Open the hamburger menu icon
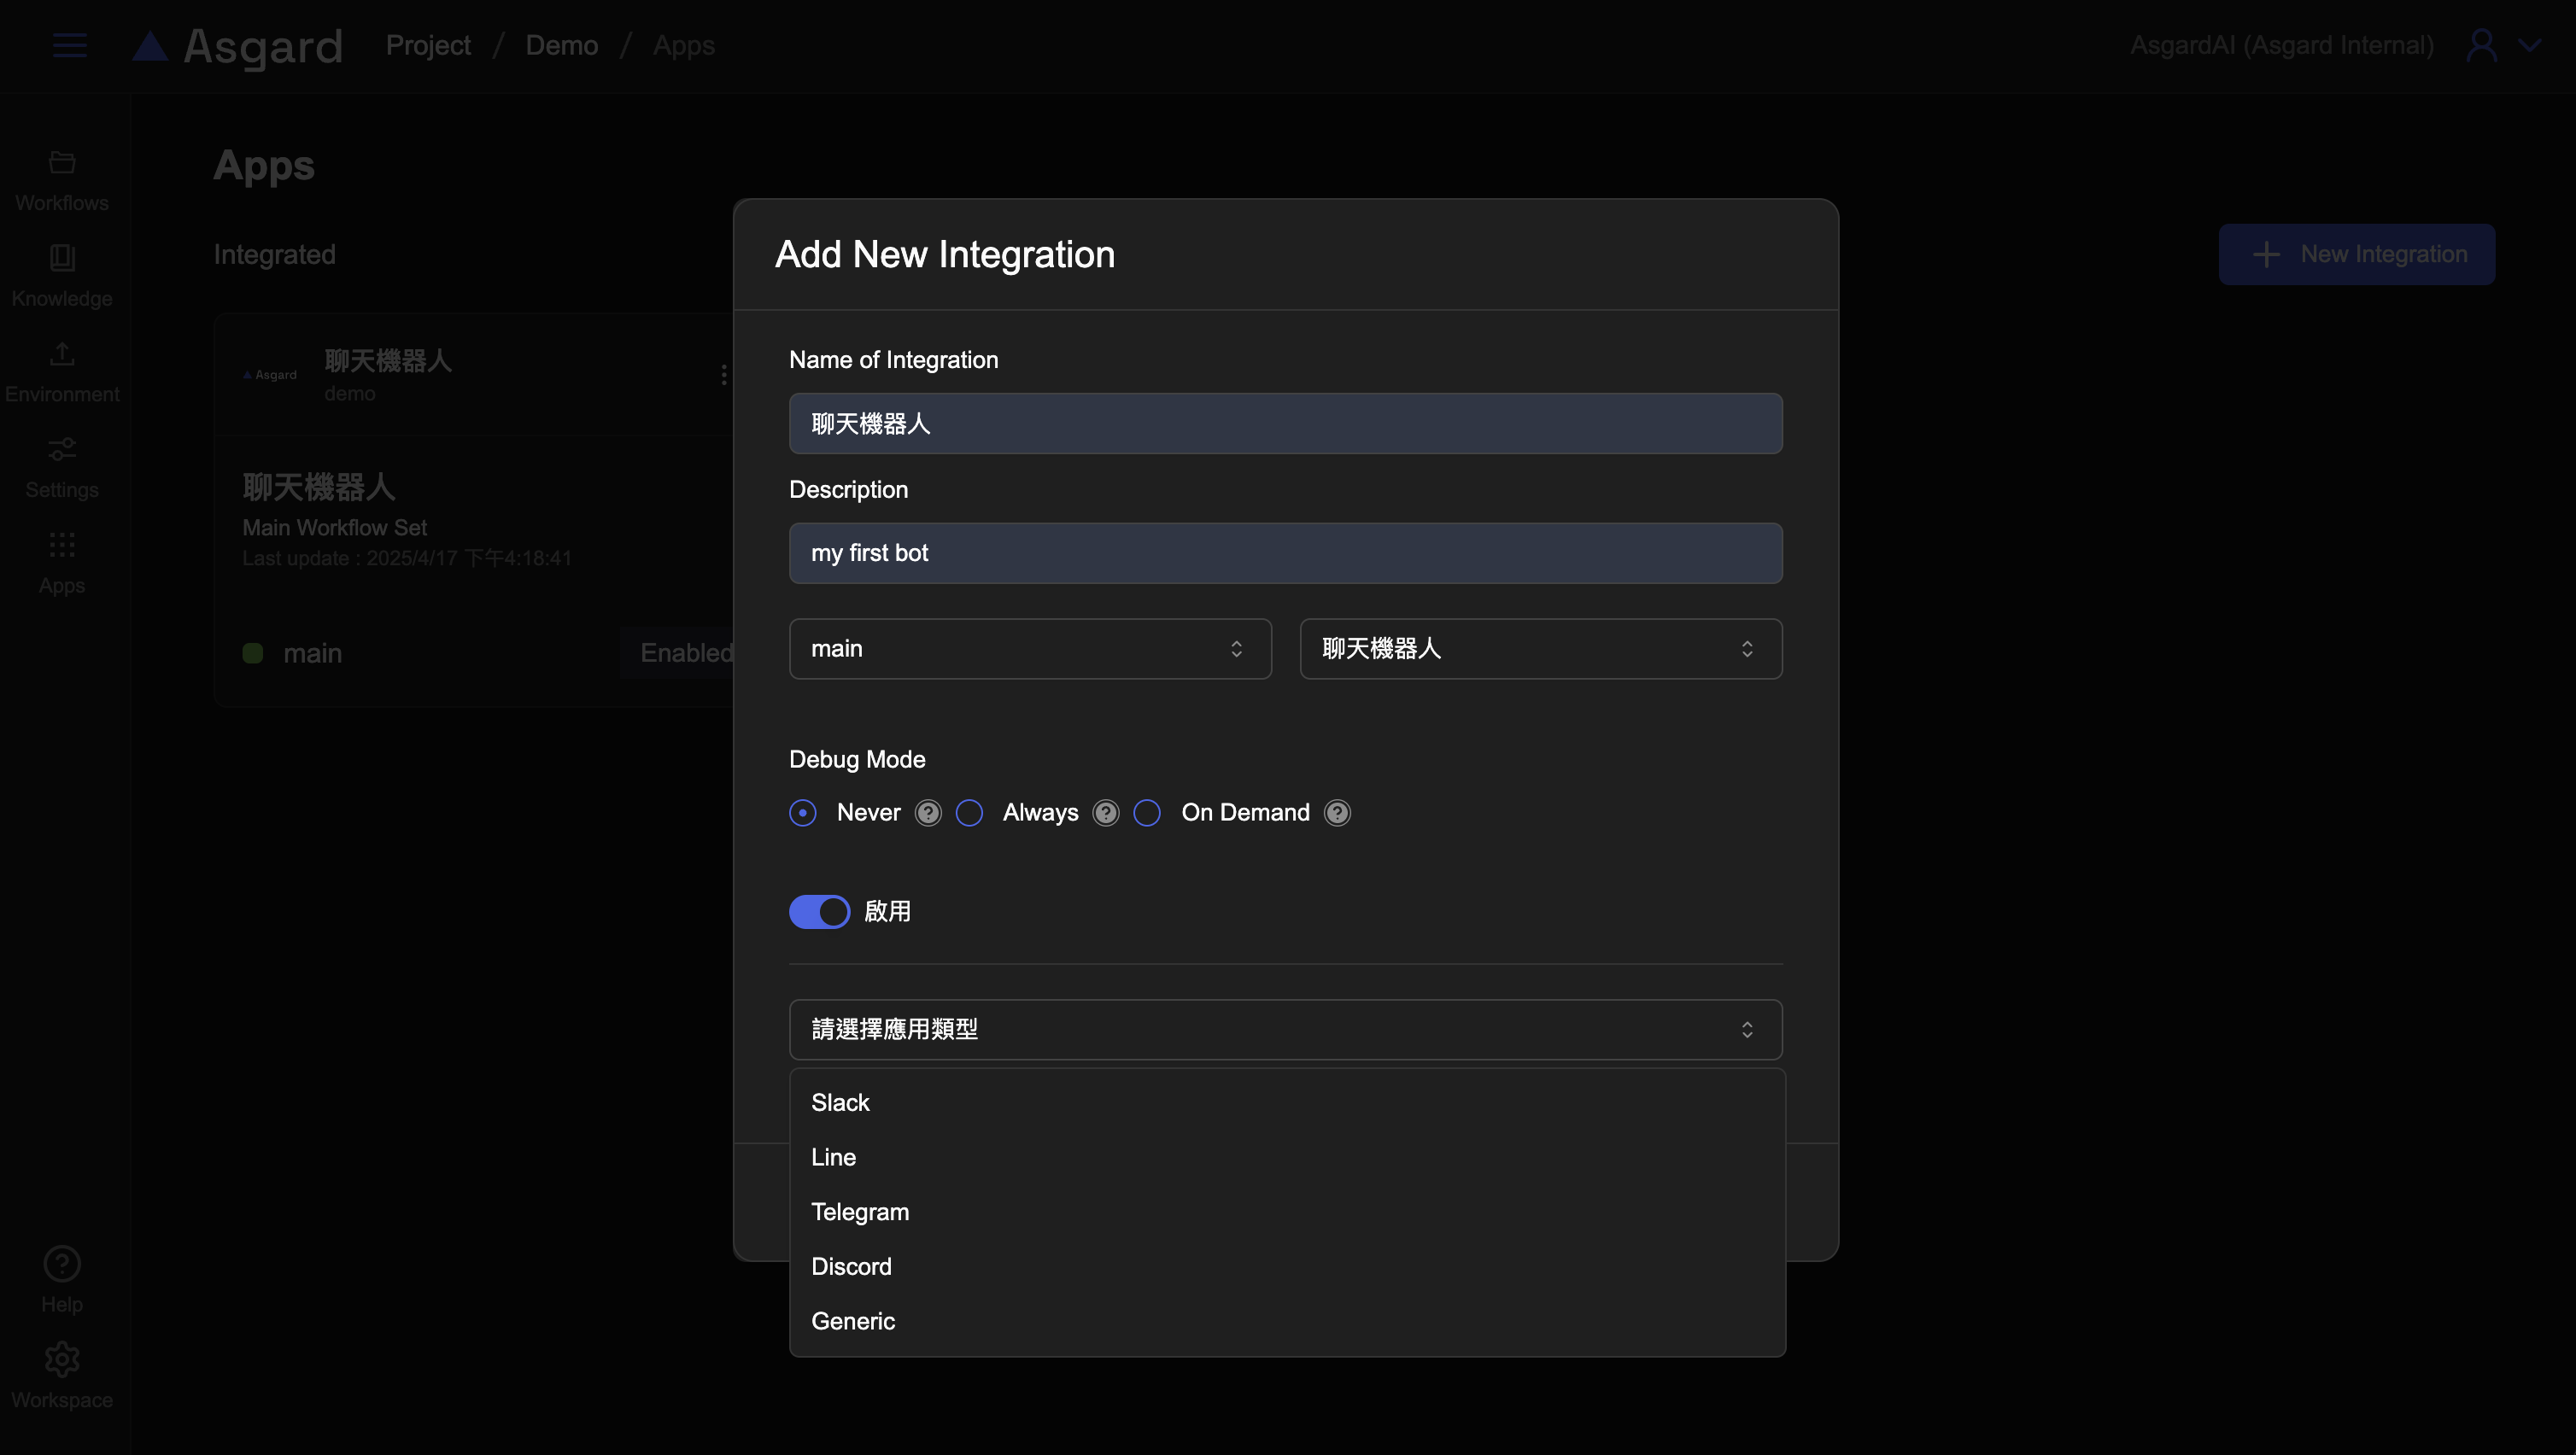This screenshot has height=1455, width=2576. [x=69, y=45]
